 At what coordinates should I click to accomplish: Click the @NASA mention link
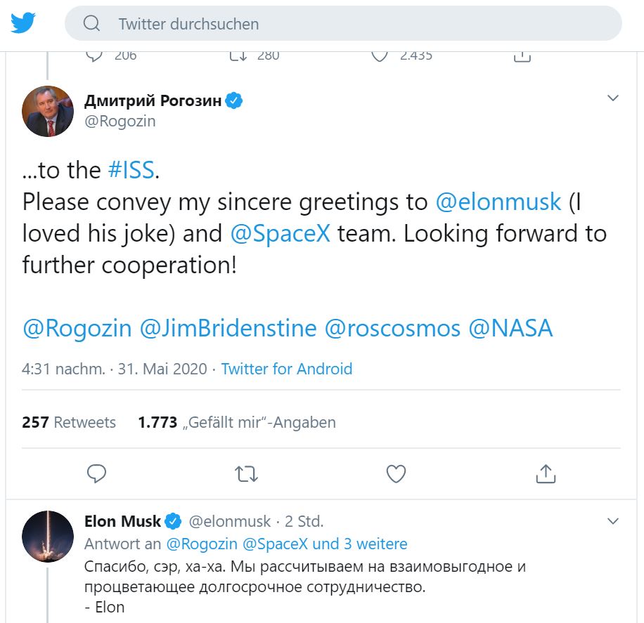pyautogui.click(x=510, y=328)
